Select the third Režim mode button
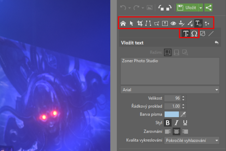Viewport: 226px width, 151px height. click(x=185, y=52)
